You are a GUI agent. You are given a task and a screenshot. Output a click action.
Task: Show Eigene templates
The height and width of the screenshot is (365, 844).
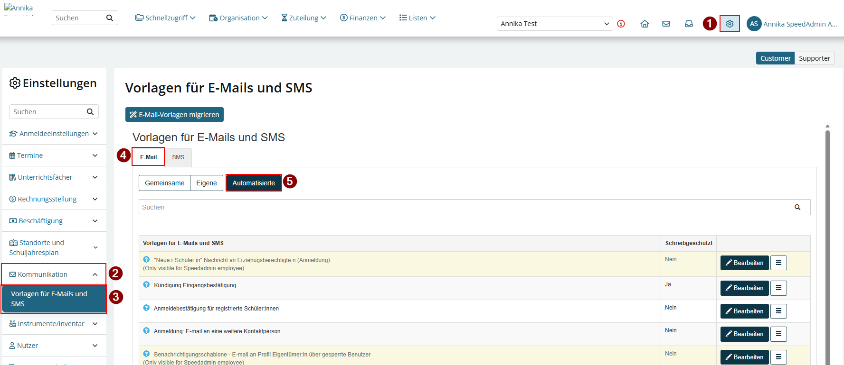(207, 183)
